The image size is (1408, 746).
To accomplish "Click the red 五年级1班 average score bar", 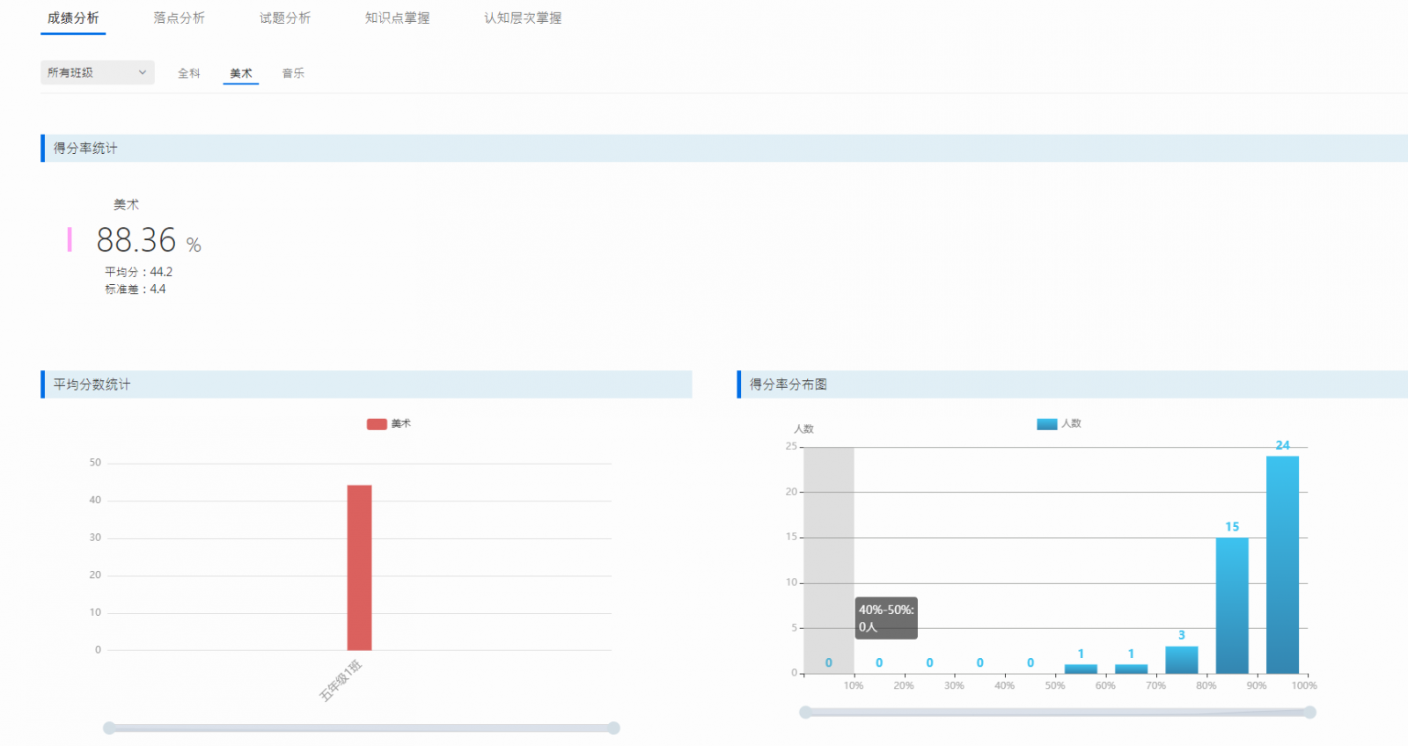I will pyautogui.click(x=359, y=567).
